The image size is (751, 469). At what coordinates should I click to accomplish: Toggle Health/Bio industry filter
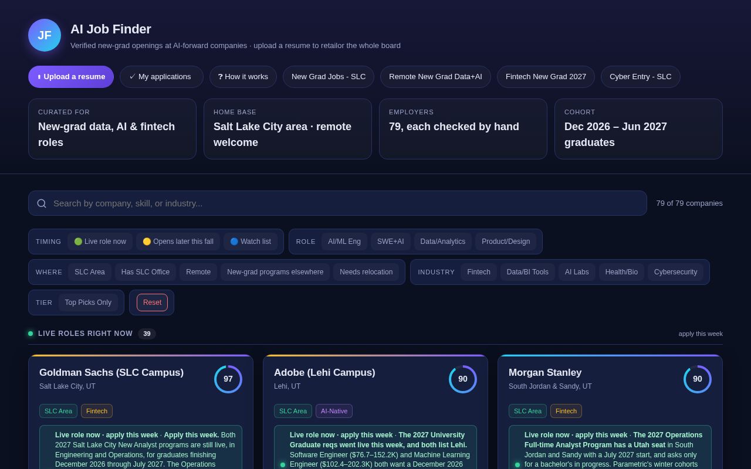click(621, 272)
